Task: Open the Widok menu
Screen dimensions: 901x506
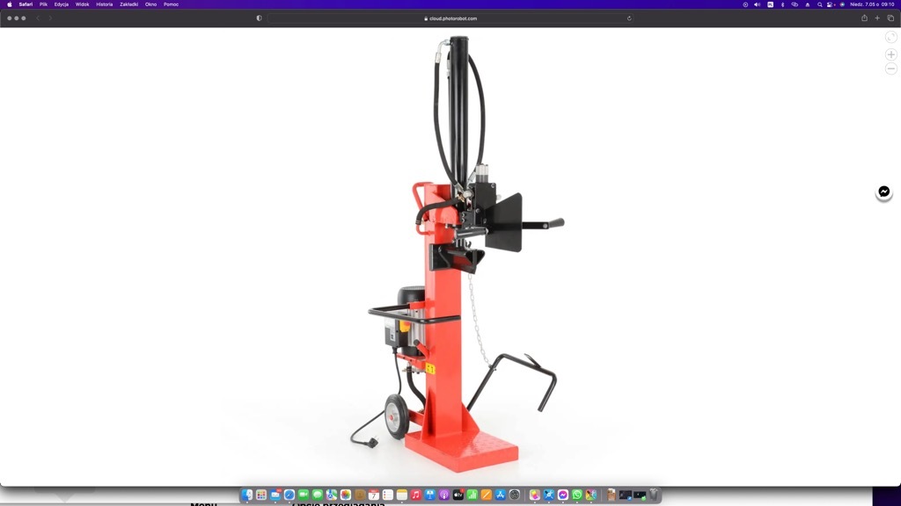Action: coord(82,4)
